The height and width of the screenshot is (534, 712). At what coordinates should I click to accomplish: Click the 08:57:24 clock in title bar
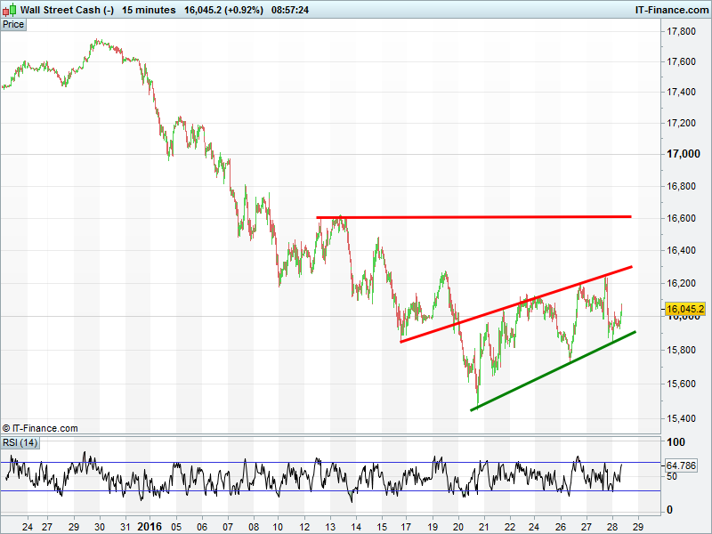(290, 10)
